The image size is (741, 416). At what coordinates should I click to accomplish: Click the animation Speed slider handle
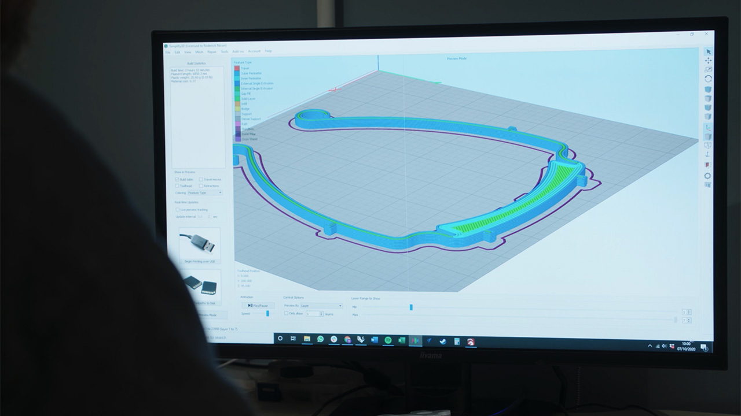pos(267,313)
